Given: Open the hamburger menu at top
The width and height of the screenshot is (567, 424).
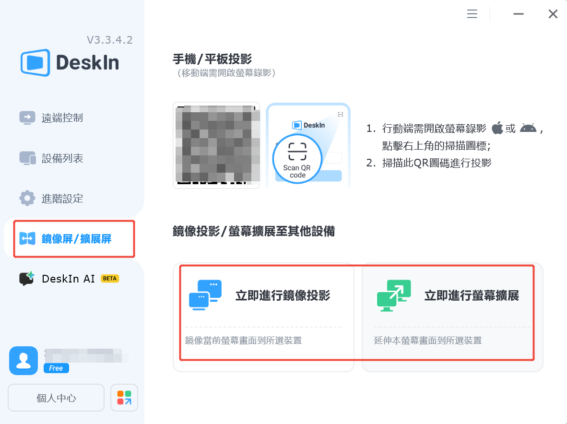Looking at the screenshot, I should click(472, 14).
